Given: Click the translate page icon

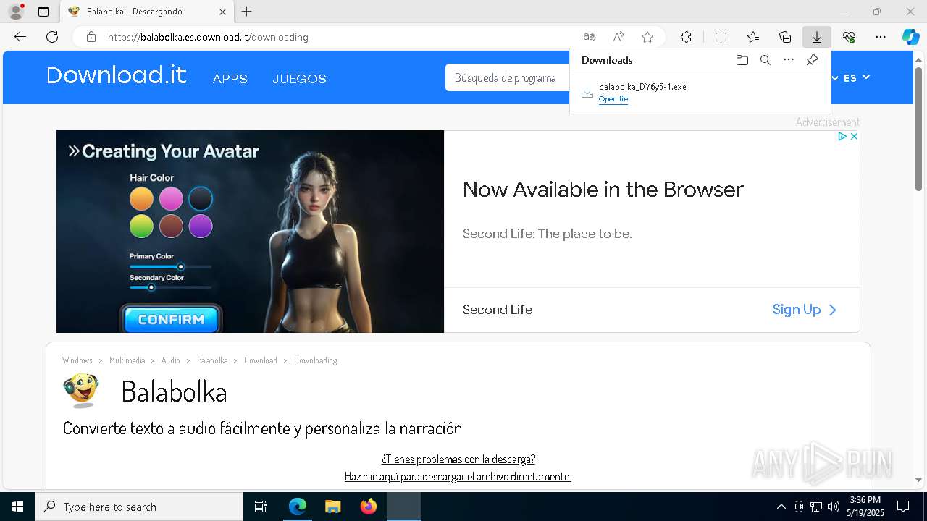Looking at the screenshot, I should click(x=590, y=37).
